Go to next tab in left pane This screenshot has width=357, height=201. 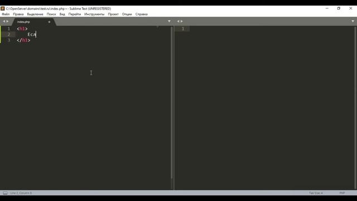pos(7,21)
